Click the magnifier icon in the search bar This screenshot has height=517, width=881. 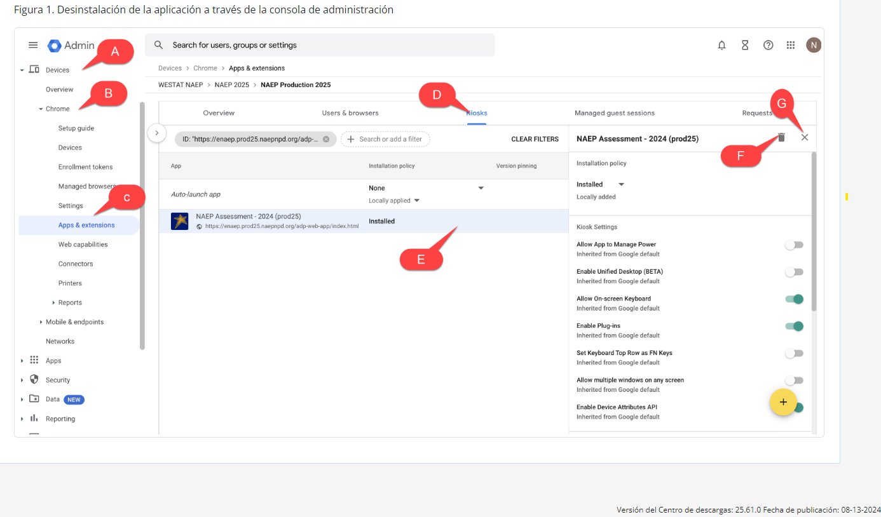pos(159,45)
